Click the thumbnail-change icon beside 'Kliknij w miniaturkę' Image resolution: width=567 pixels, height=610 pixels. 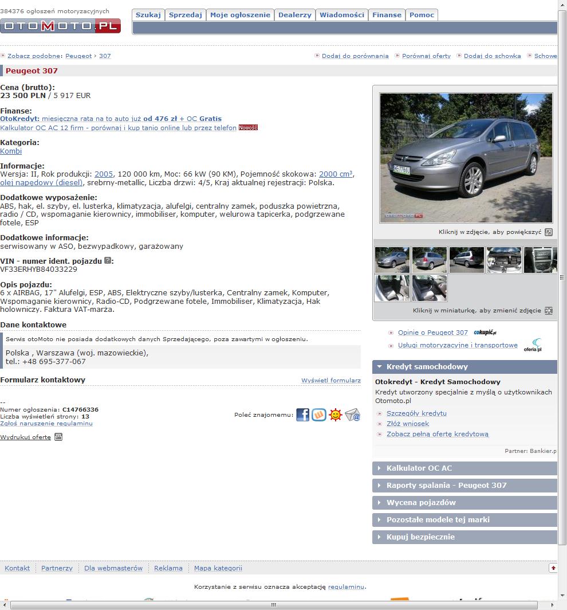pyautogui.click(x=548, y=311)
